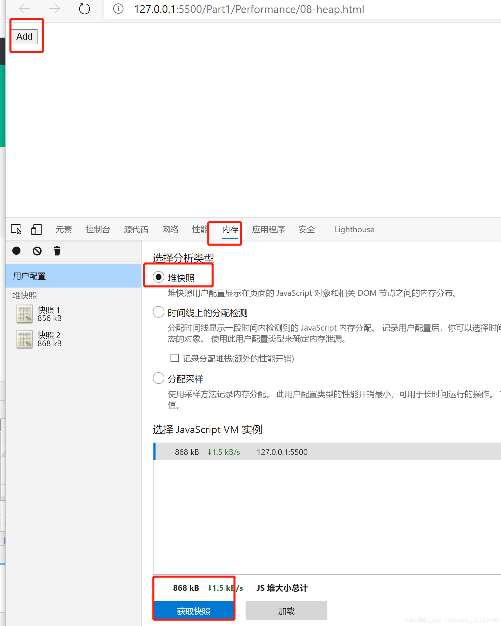The width and height of the screenshot is (501, 626).
Task: Reload the page with refresh icon
Action: tap(84, 9)
